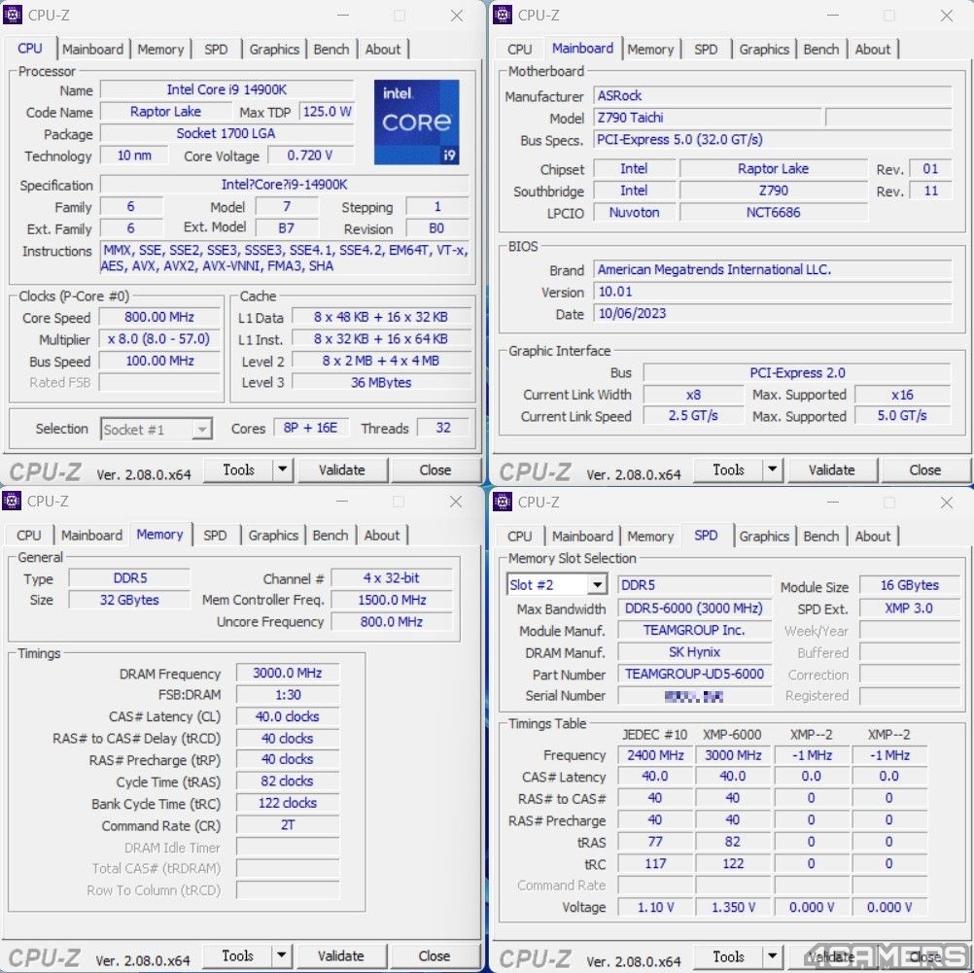Screen dimensions: 974x973
Task: Click BIOS Date value 10/06/2023
Action: tap(772, 313)
